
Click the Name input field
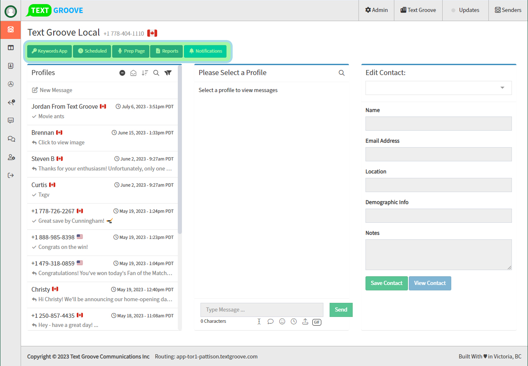pos(438,123)
